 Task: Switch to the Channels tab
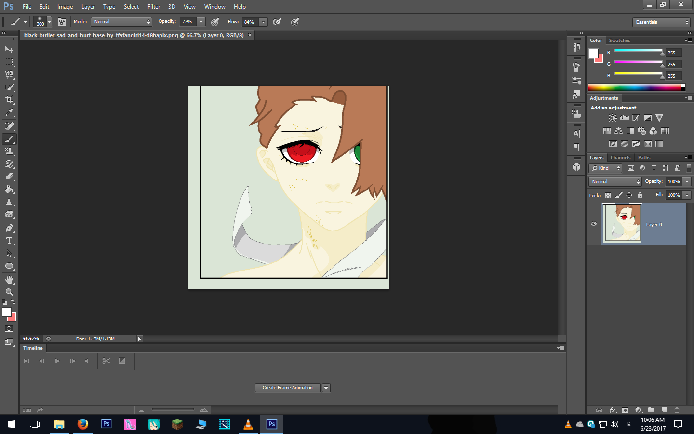click(x=620, y=158)
